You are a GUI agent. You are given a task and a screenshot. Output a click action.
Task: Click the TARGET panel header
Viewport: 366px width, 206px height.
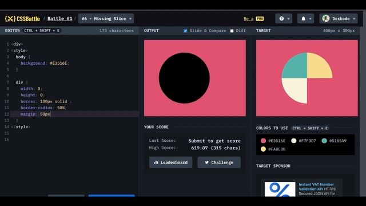pos(263,30)
